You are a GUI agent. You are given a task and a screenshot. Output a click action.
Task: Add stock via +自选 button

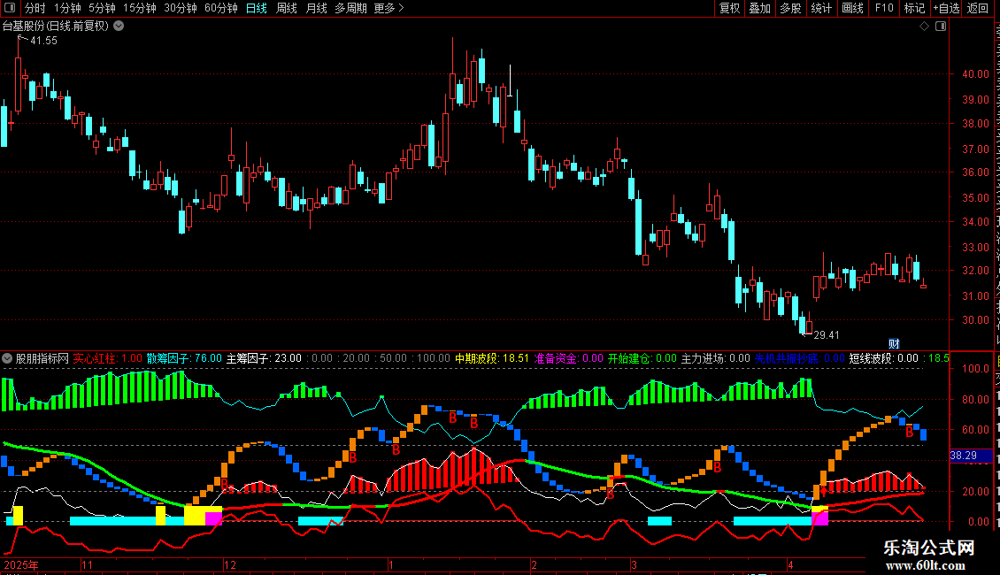pyautogui.click(x=946, y=8)
